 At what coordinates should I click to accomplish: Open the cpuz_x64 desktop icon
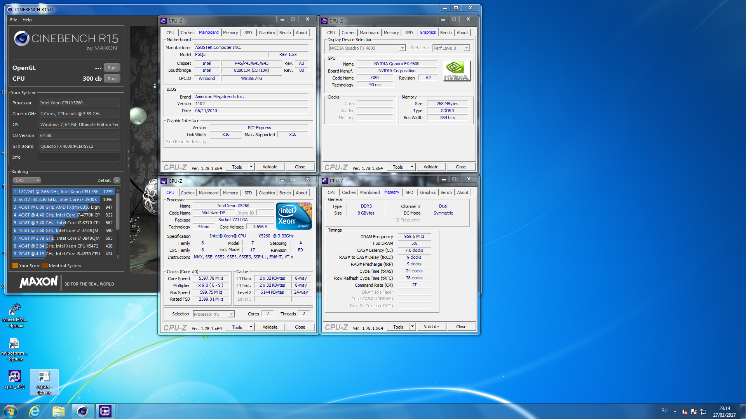coord(14,379)
